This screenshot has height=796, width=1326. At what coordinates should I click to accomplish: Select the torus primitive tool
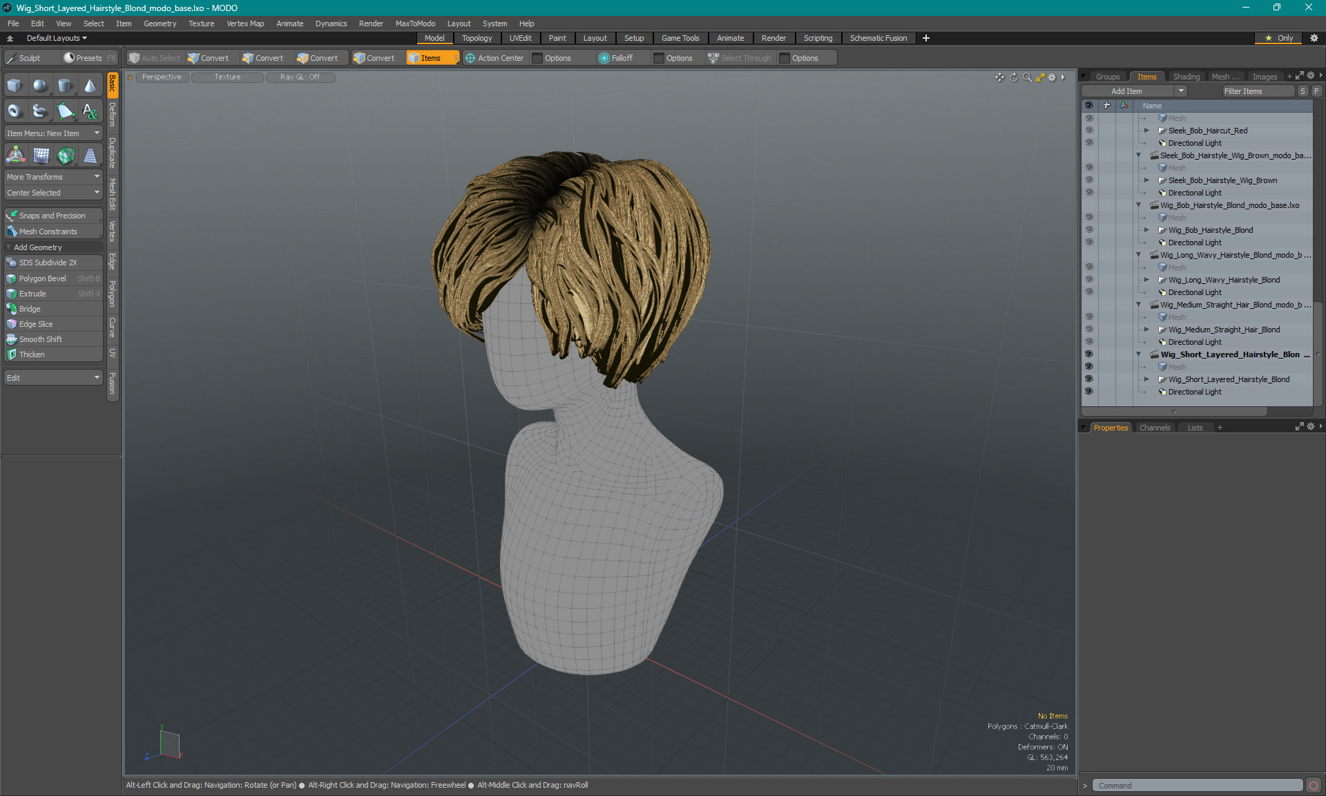[15, 111]
